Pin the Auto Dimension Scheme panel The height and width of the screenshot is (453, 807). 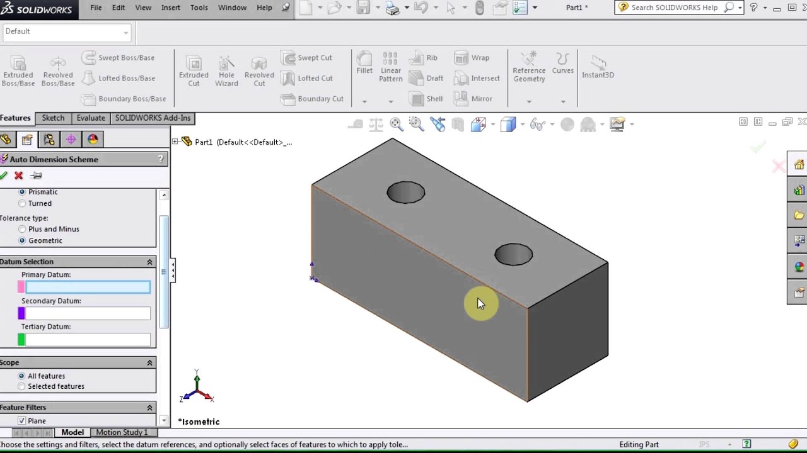click(36, 176)
